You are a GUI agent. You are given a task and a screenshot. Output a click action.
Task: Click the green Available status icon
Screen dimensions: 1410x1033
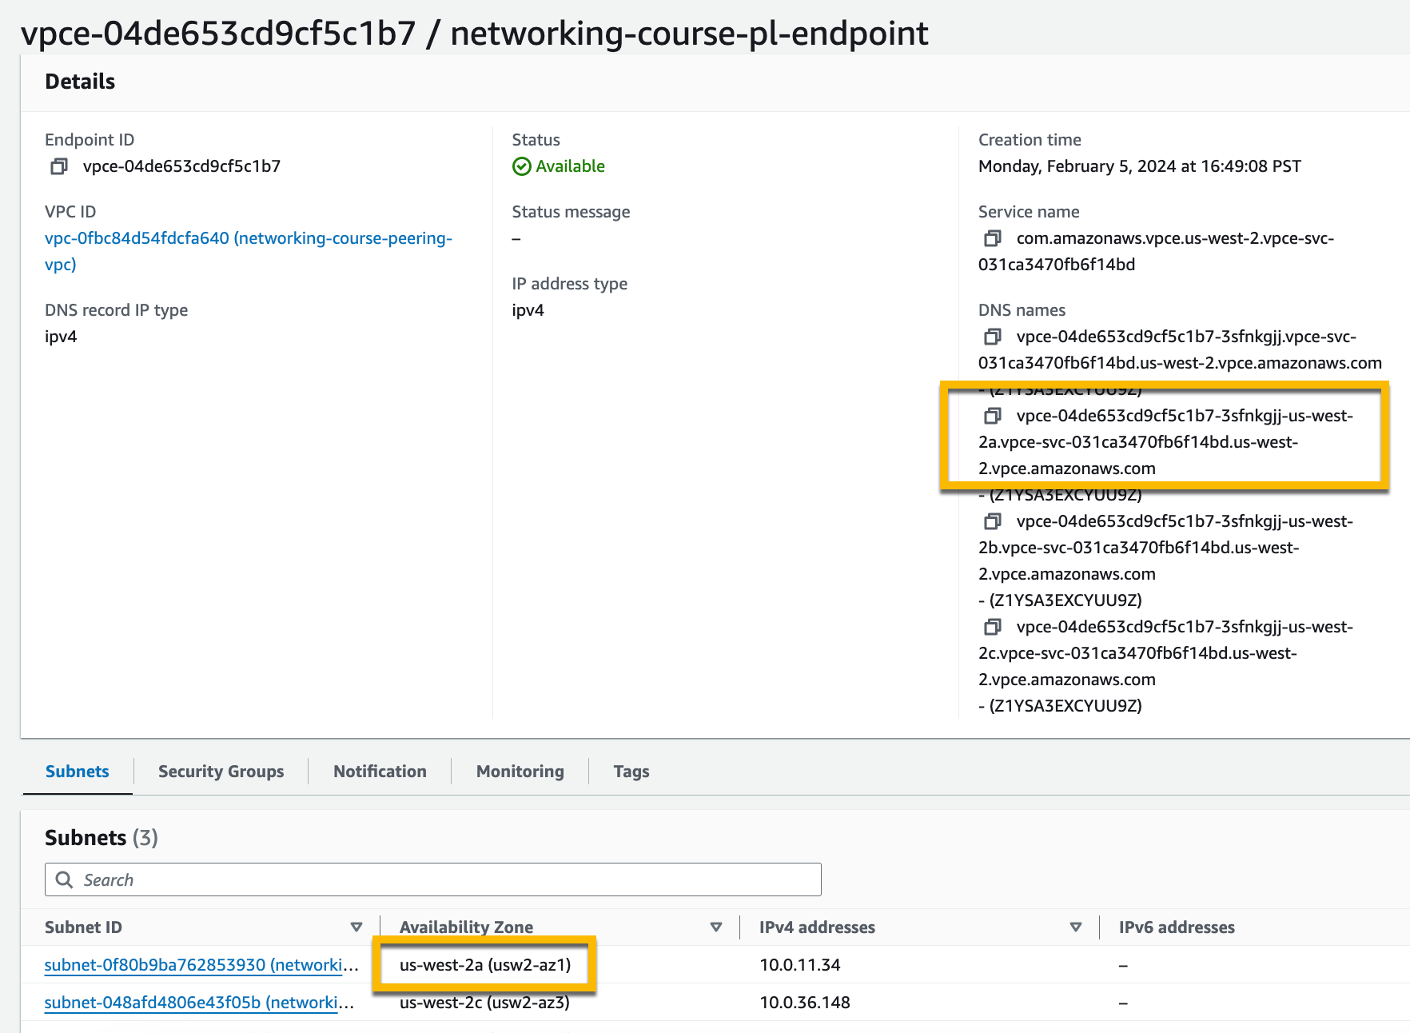[522, 166]
